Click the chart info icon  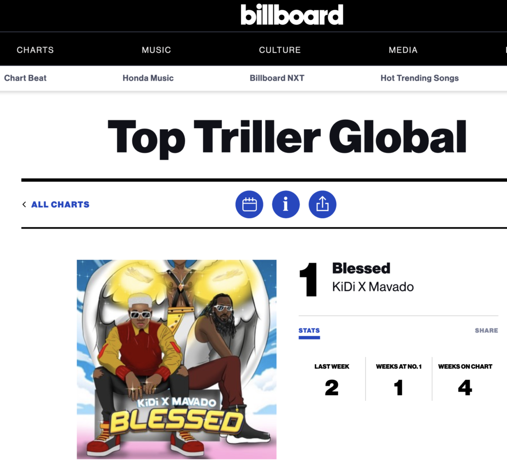[286, 204]
